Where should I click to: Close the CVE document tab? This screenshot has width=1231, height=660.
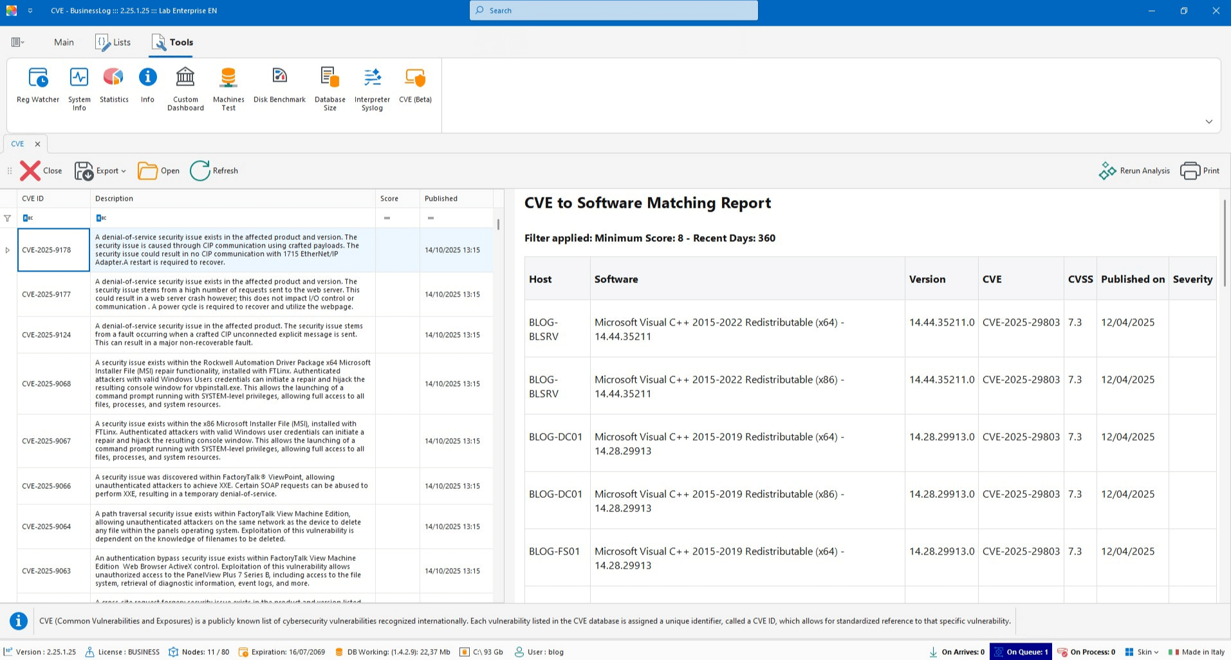coord(37,144)
